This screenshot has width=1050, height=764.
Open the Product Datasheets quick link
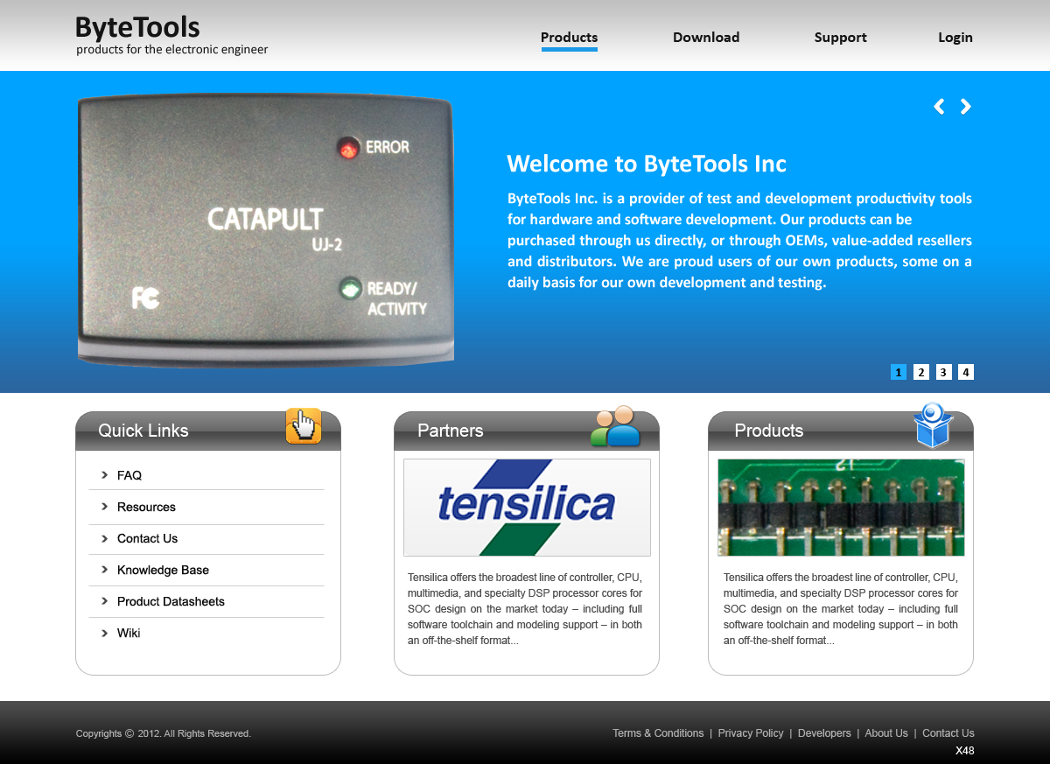(171, 601)
